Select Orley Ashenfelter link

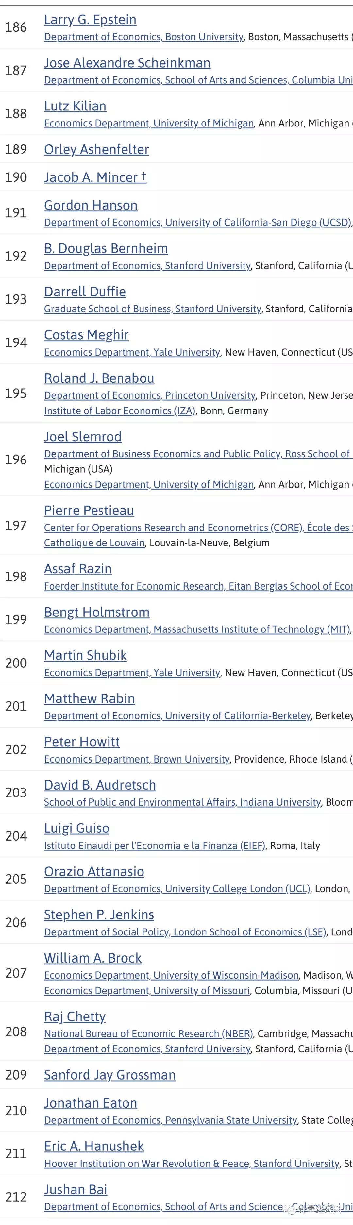(96, 150)
